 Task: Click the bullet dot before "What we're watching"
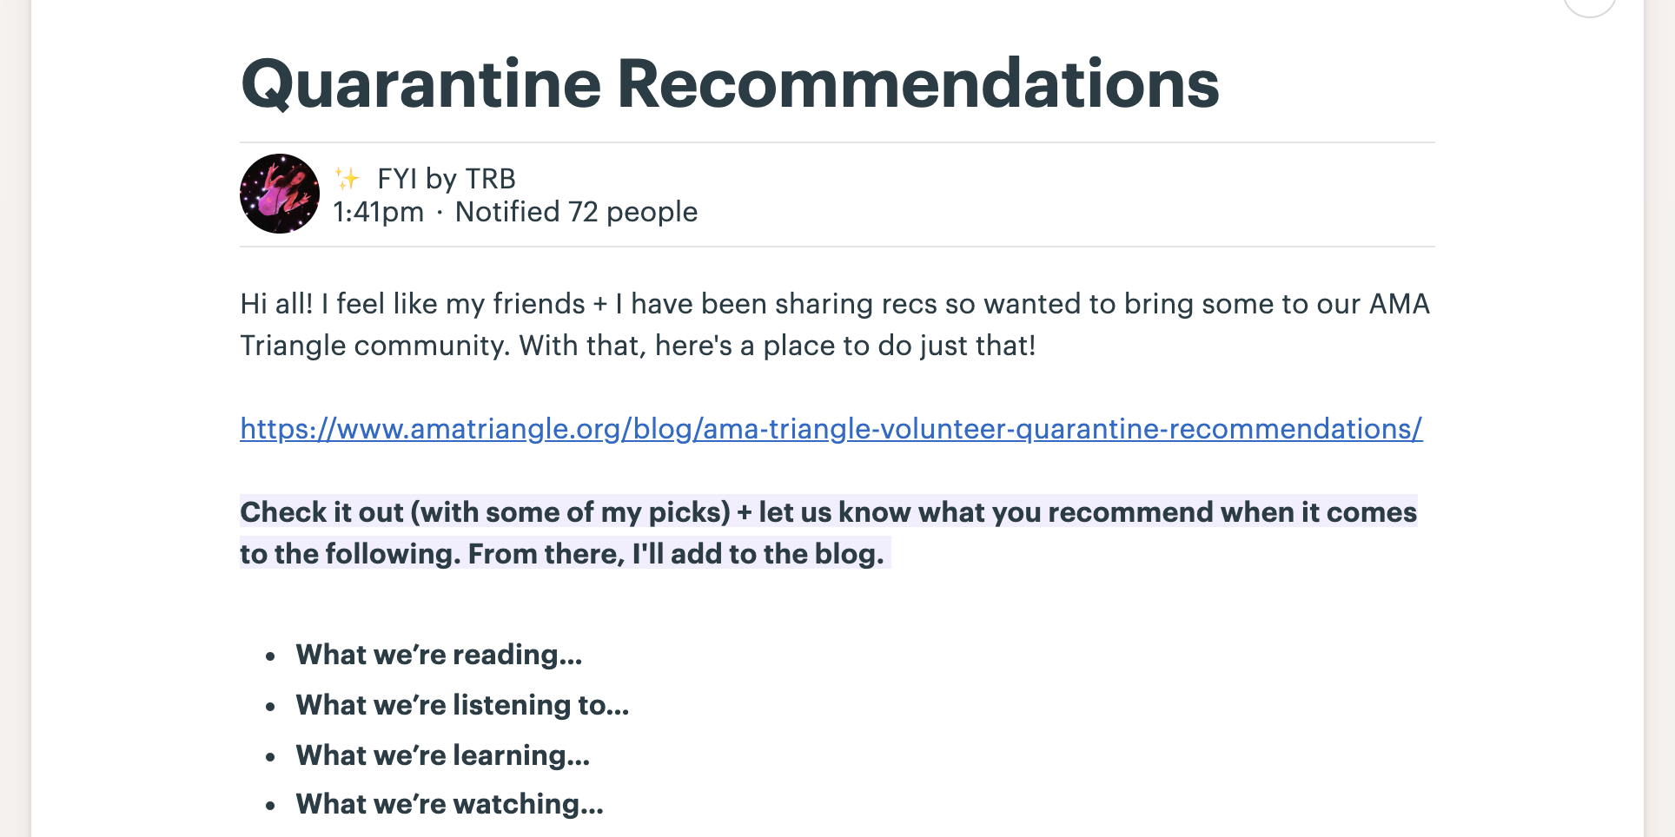point(271,806)
